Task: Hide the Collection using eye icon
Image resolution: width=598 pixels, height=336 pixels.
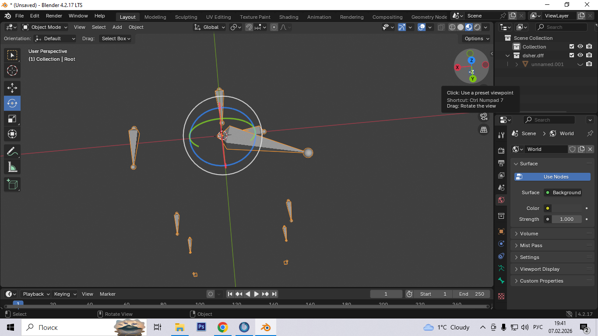Action: point(580,47)
